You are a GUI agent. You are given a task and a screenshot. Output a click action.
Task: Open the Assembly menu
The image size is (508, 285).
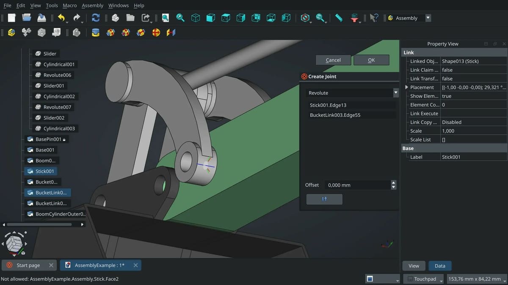coord(92,5)
